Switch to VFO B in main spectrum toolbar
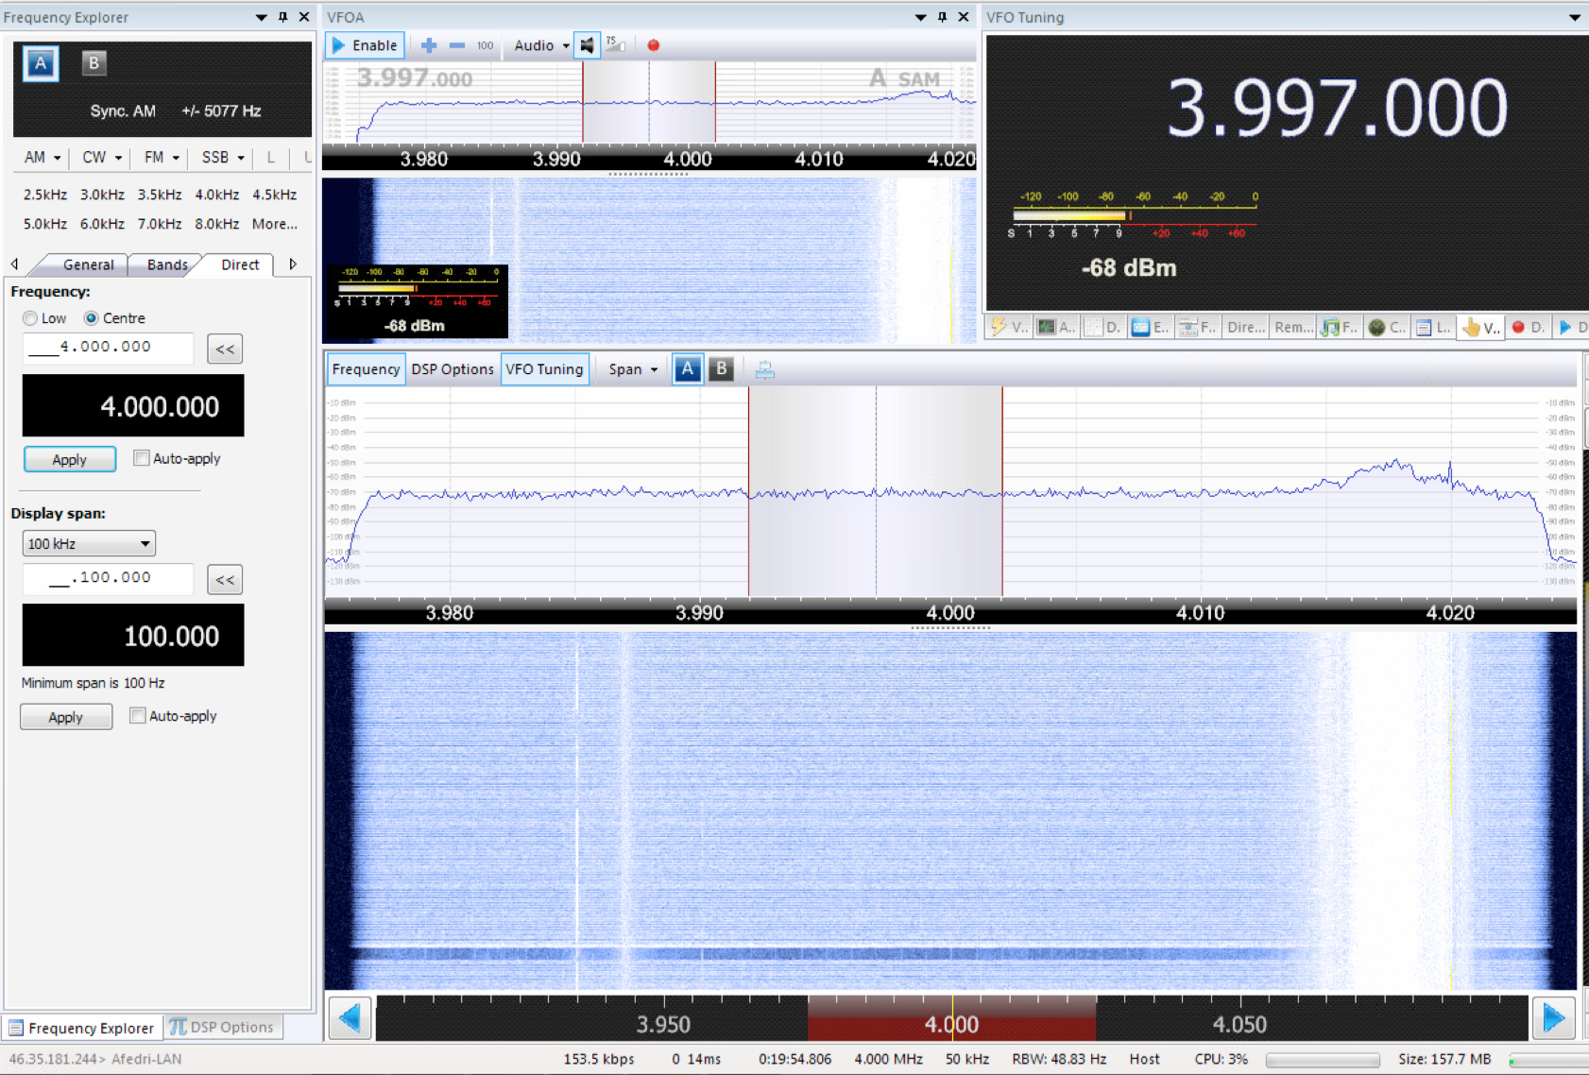 coord(722,369)
